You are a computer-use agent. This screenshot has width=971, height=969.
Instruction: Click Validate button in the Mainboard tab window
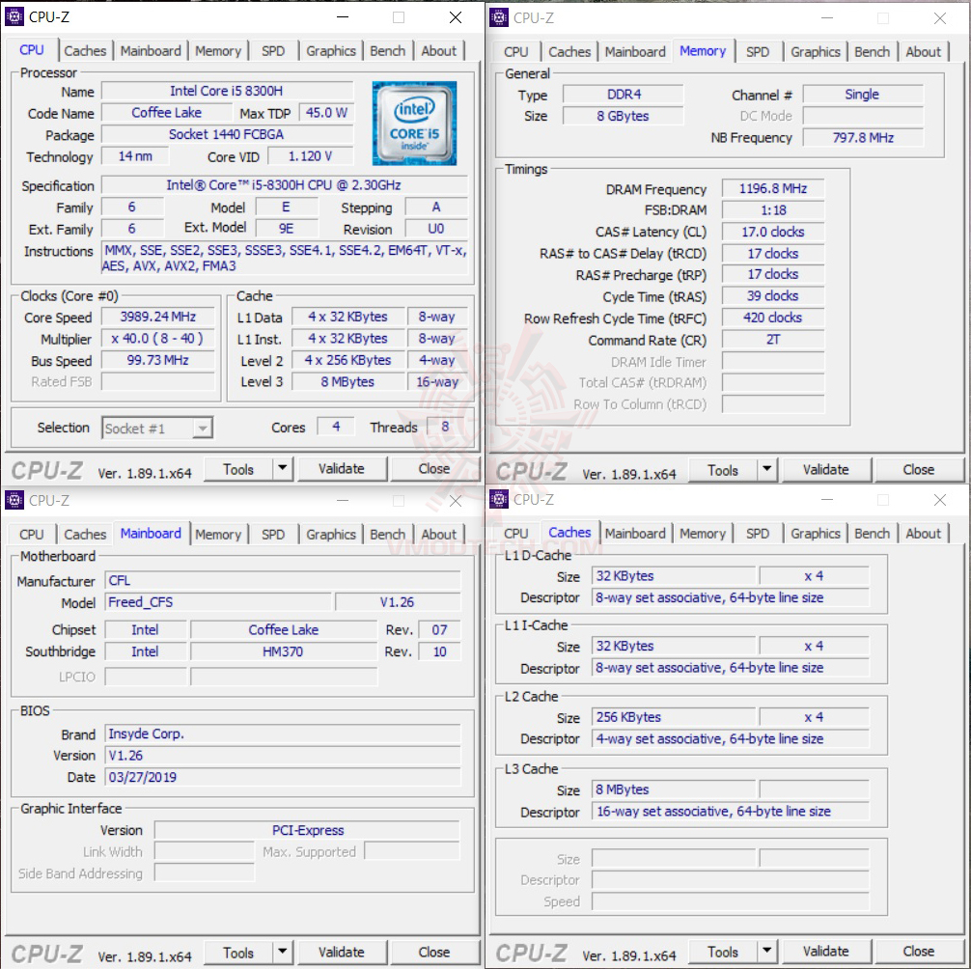click(342, 952)
